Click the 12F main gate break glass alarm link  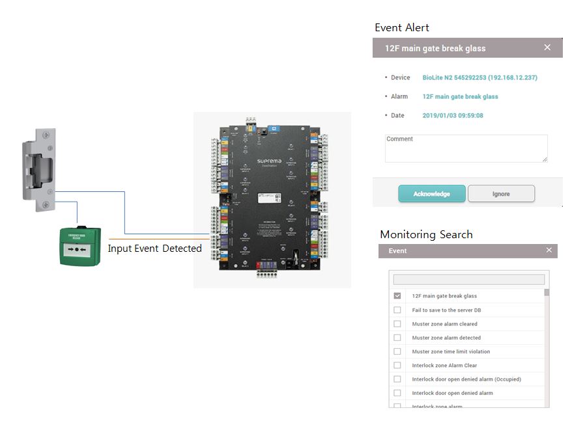coord(460,96)
